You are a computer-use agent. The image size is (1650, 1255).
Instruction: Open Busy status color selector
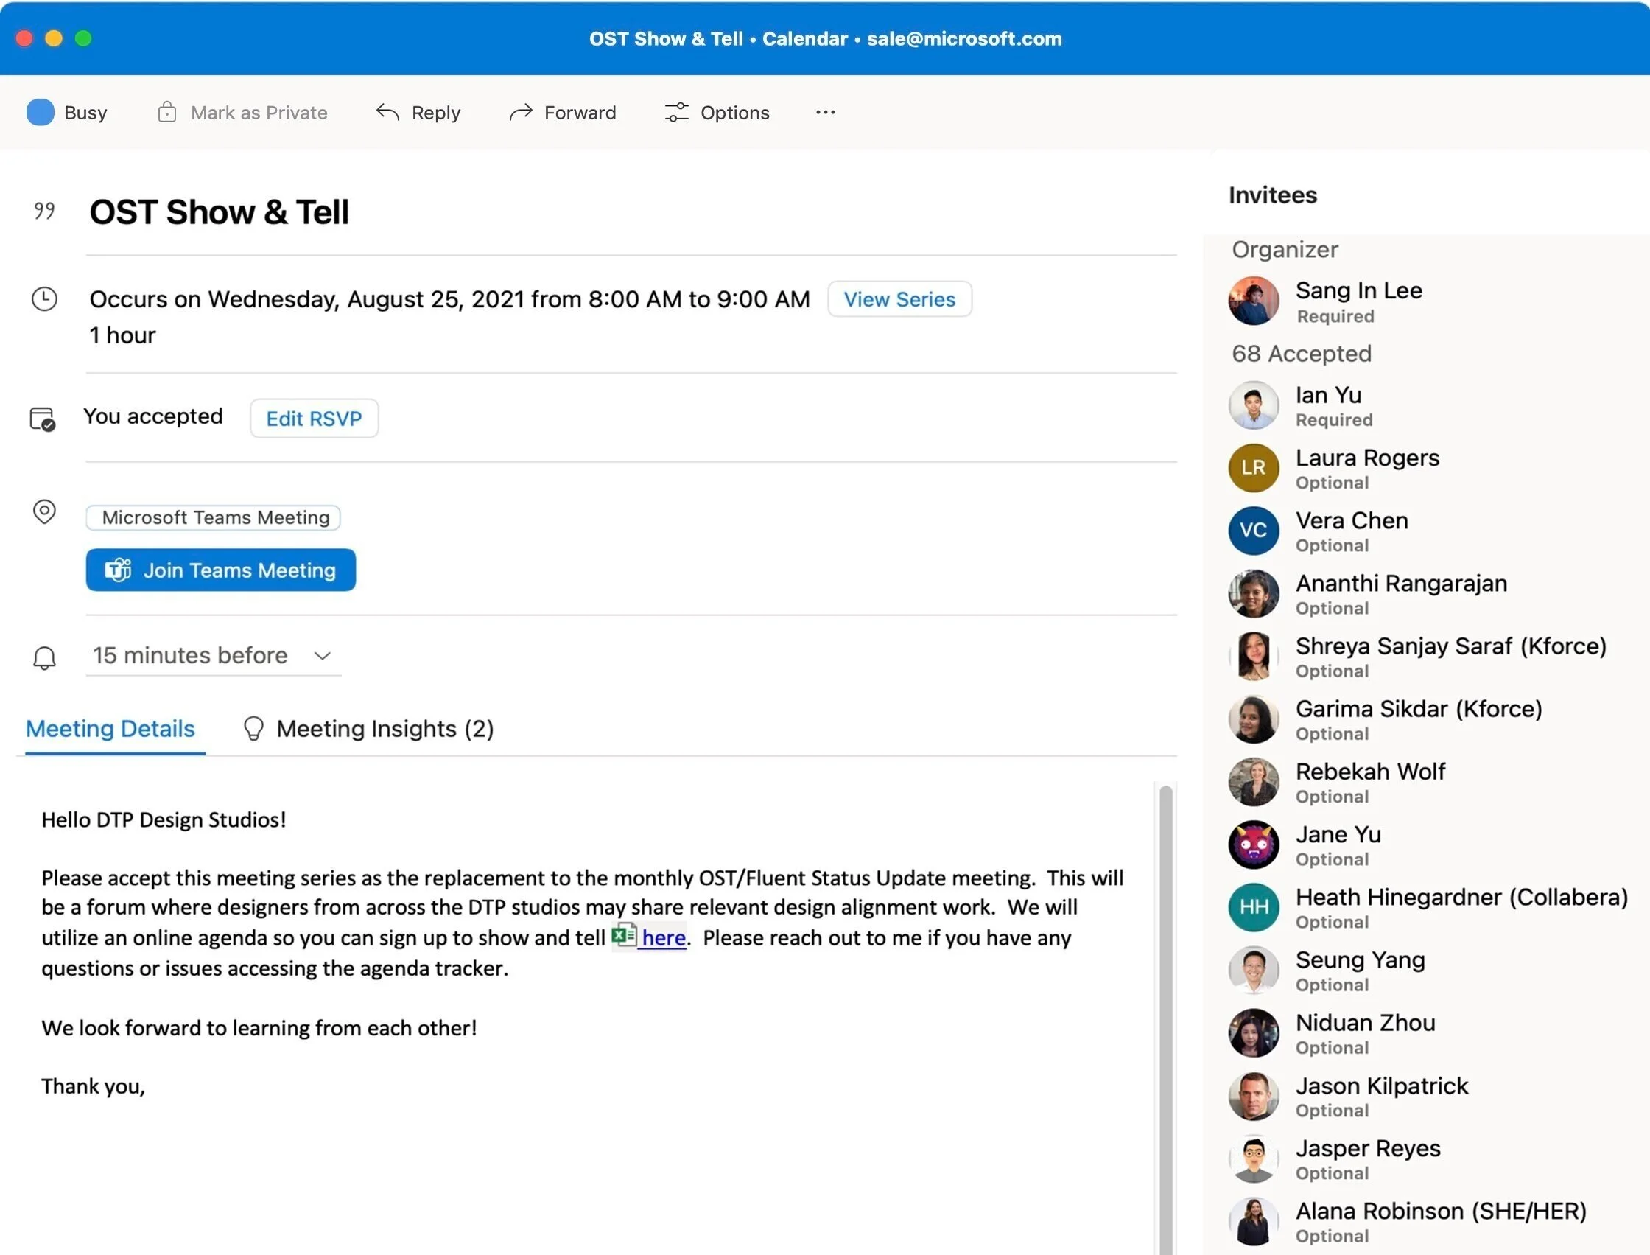[x=41, y=112]
